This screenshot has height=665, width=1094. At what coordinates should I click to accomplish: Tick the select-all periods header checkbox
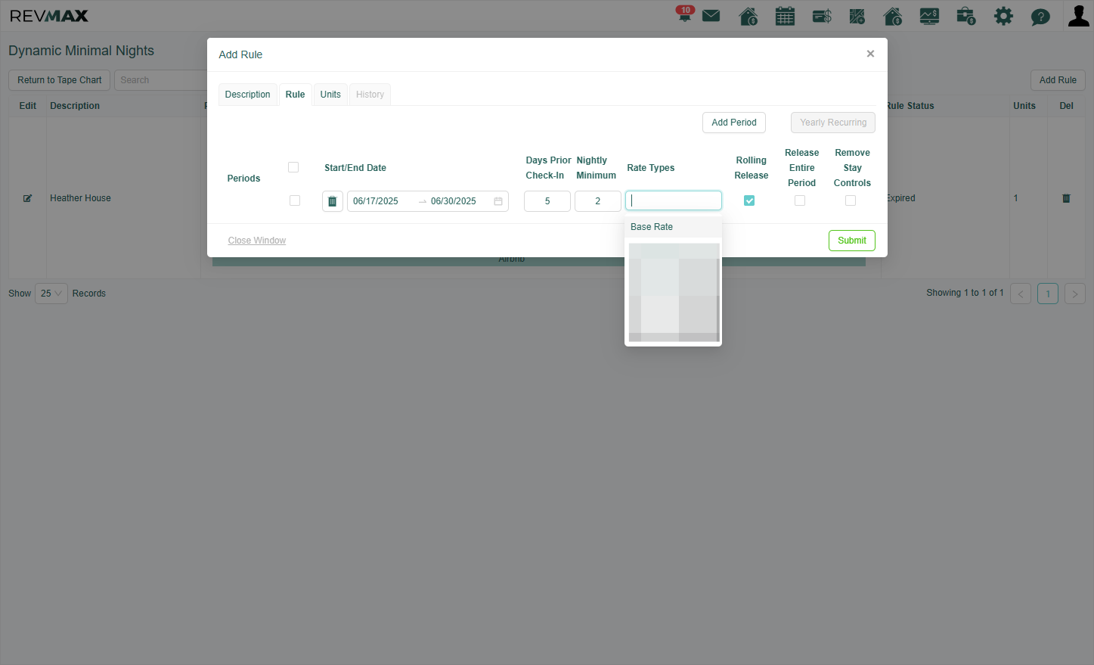click(x=293, y=167)
